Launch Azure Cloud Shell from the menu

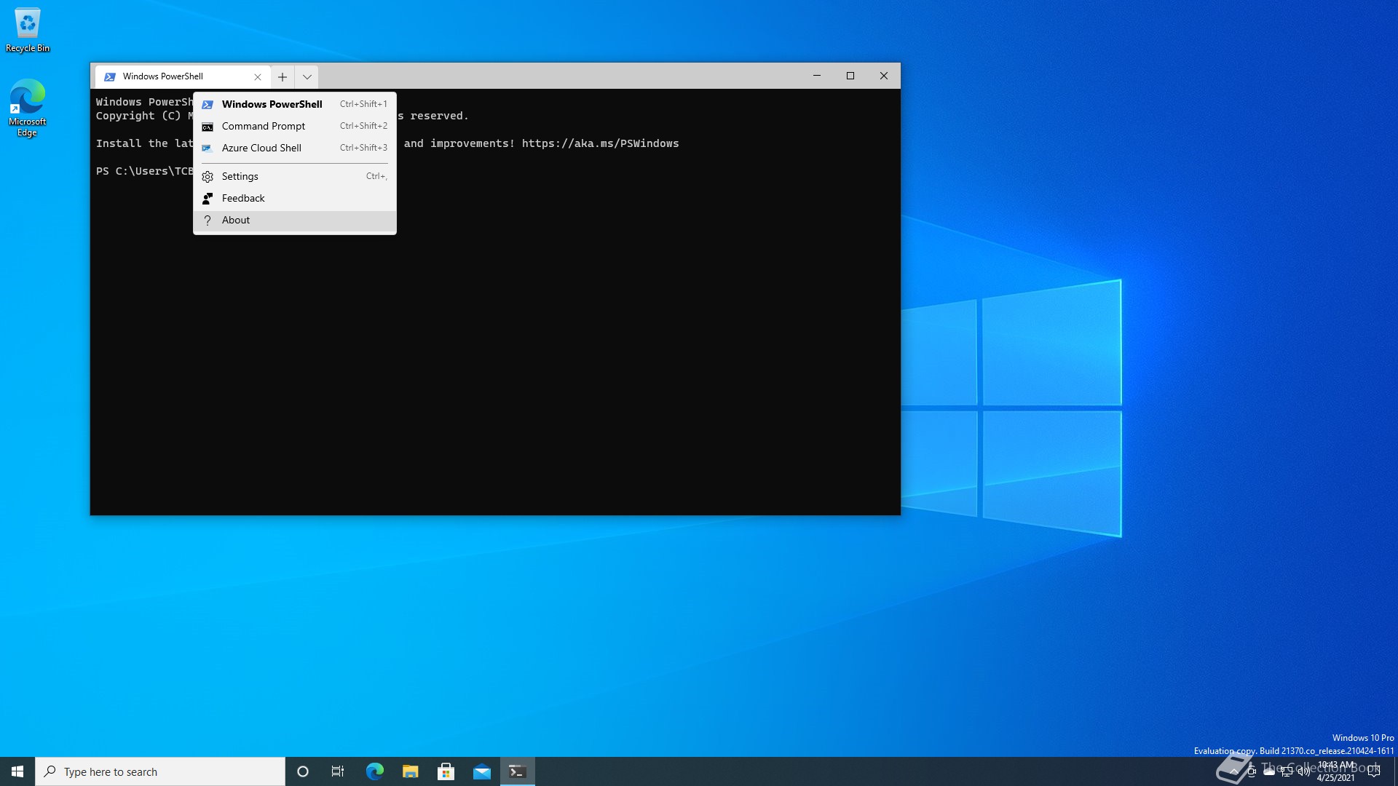click(295, 148)
